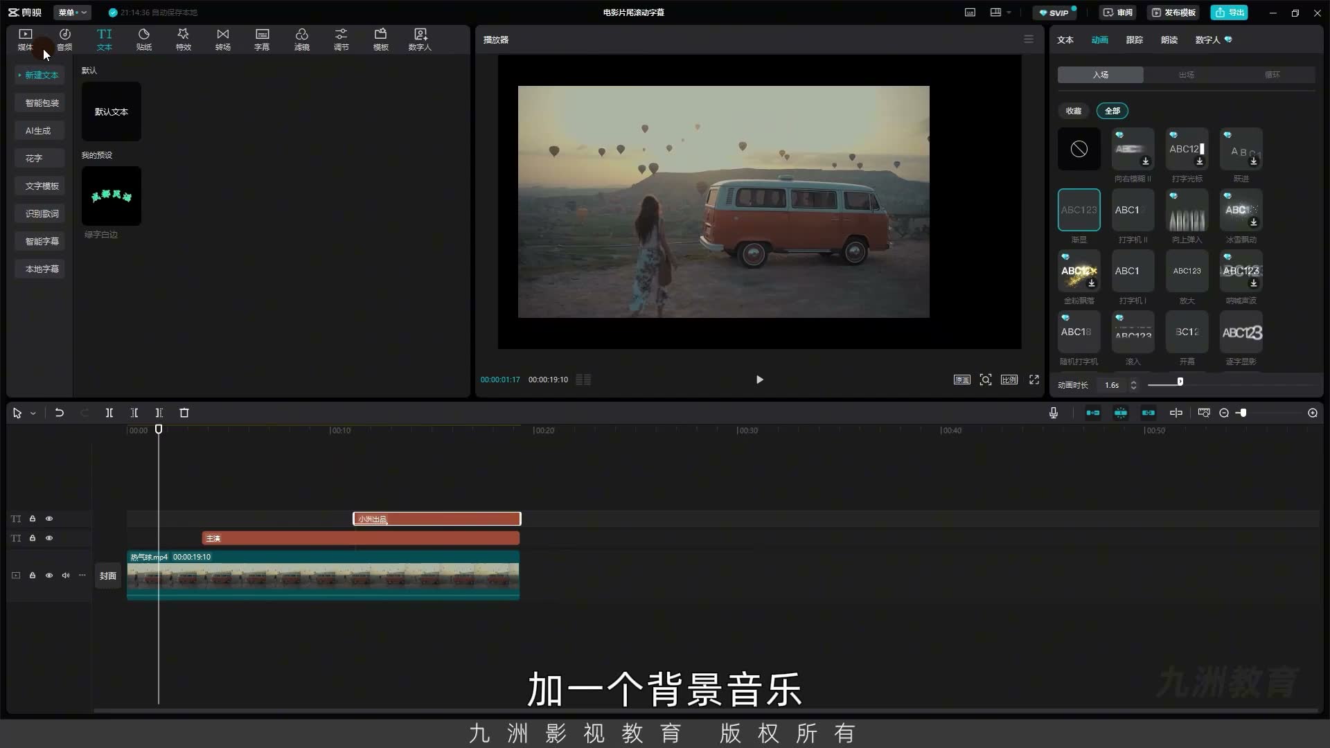The width and height of the screenshot is (1330, 748).
Task: Lock the 主演 text track
Action: click(33, 538)
